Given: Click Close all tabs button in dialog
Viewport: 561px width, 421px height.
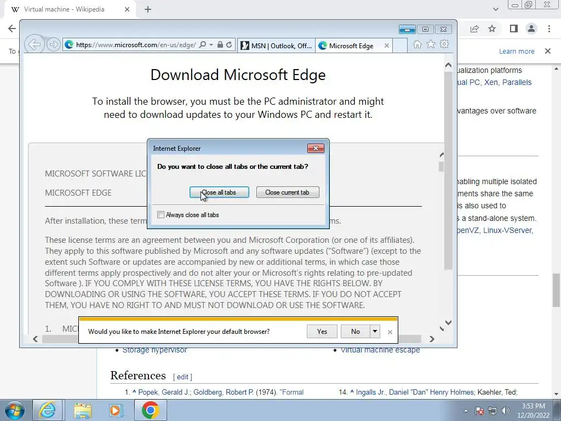Looking at the screenshot, I should point(219,192).
